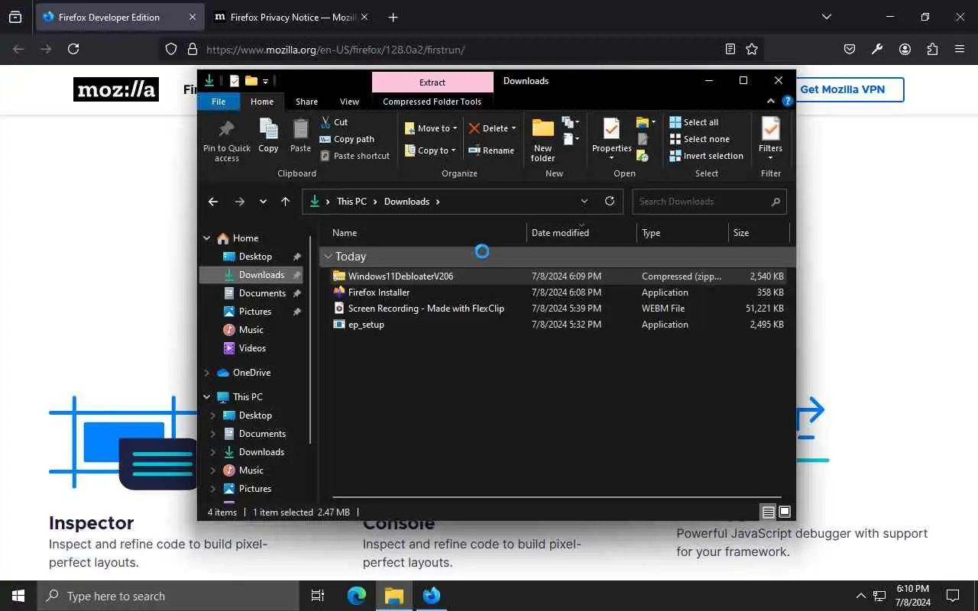Select the Screen Recording FlexClip file

(559, 309)
